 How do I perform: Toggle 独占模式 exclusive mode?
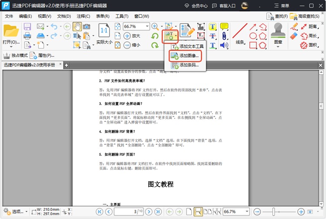[16, 56]
